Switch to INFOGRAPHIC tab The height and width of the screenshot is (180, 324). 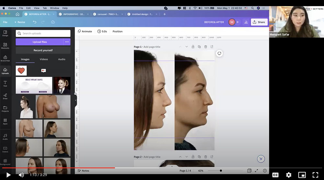tap(74, 14)
